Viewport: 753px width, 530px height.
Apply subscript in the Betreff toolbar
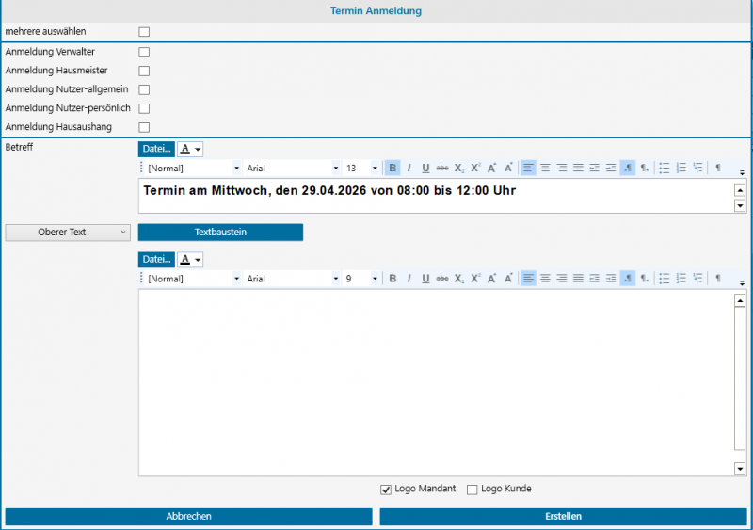coord(459,168)
